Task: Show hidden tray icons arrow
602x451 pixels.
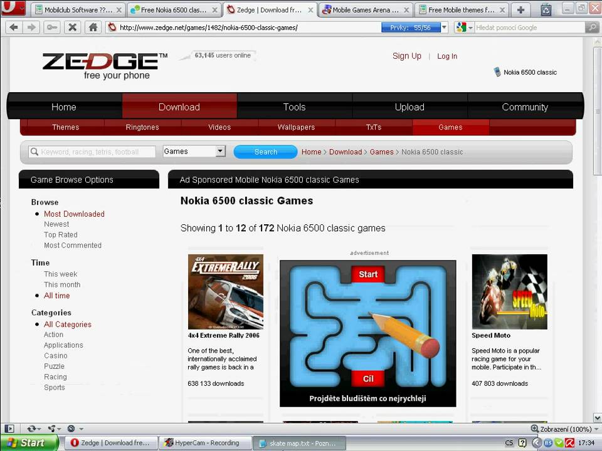Action: pyautogui.click(x=536, y=443)
